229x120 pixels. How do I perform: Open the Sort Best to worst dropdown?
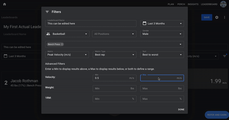pos(181,55)
